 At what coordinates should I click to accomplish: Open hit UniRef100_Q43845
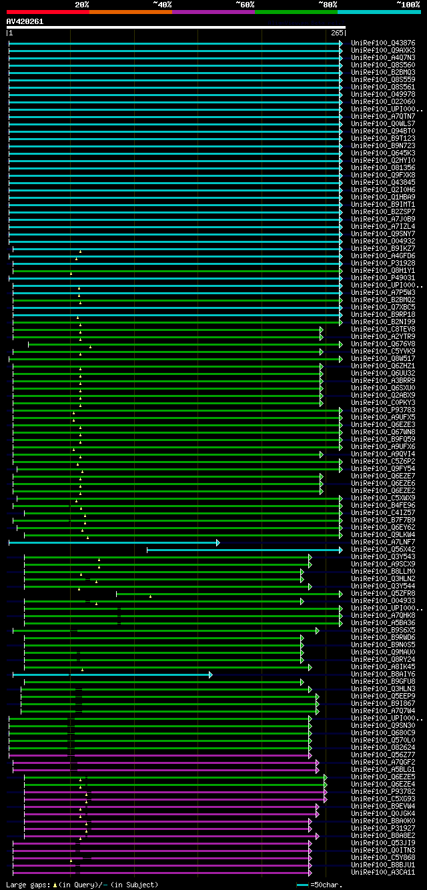383,183
